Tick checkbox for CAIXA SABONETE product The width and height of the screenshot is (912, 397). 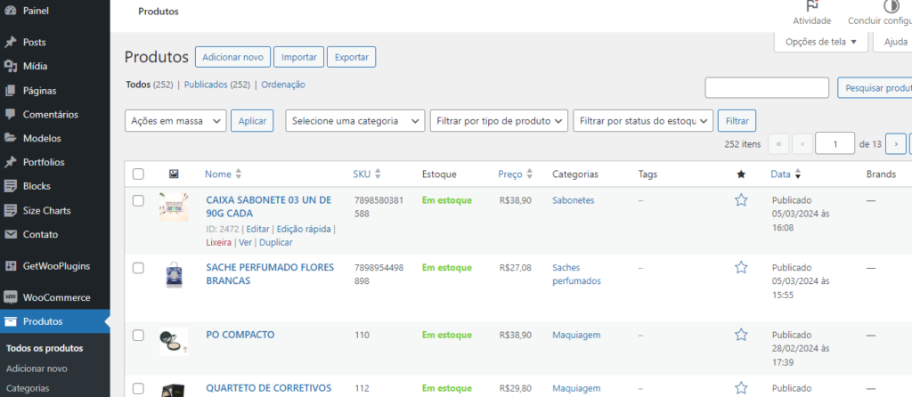point(138,201)
